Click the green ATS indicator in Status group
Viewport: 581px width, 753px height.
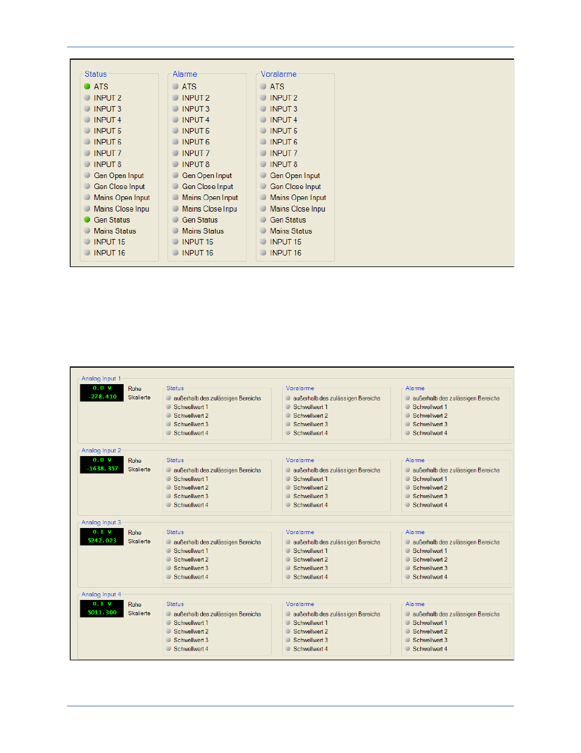pos(87,87)
